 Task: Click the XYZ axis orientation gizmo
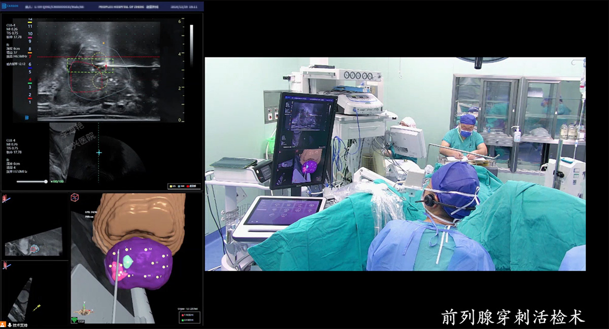pos(85,309)
